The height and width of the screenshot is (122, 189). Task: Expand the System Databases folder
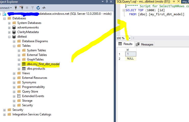tap(14, 23)
